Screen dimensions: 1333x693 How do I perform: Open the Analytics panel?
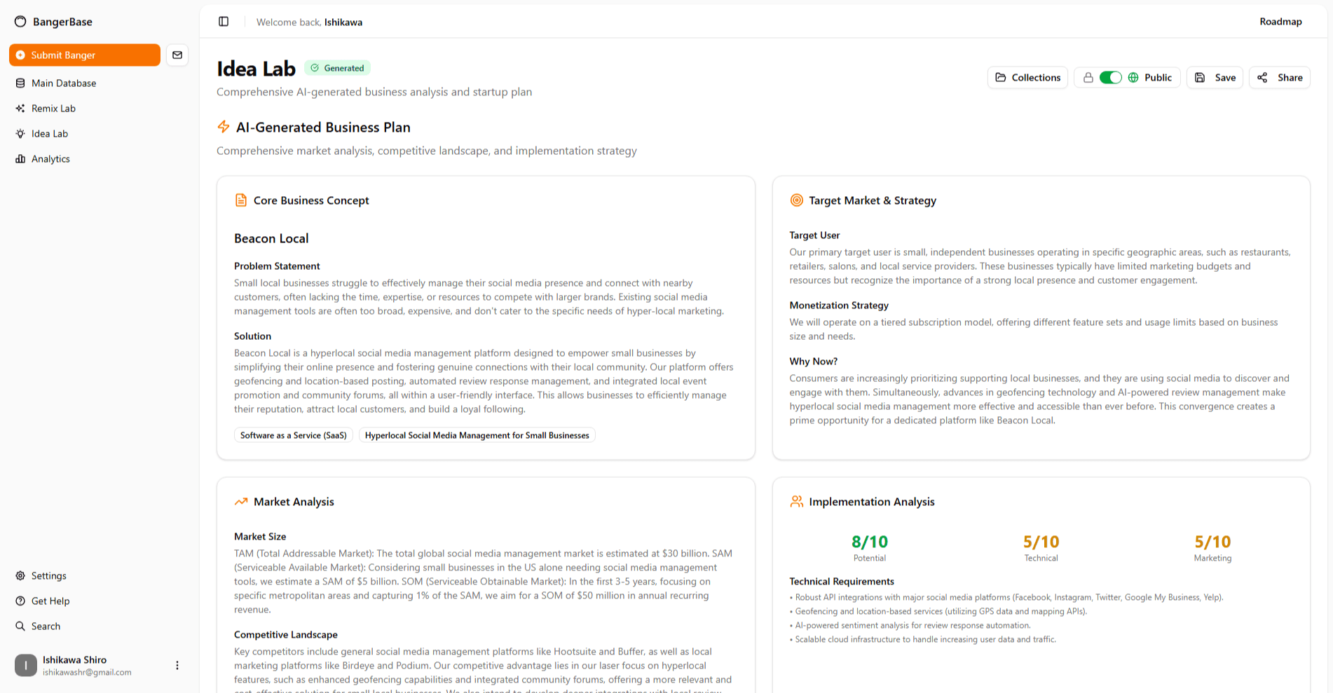50,158
